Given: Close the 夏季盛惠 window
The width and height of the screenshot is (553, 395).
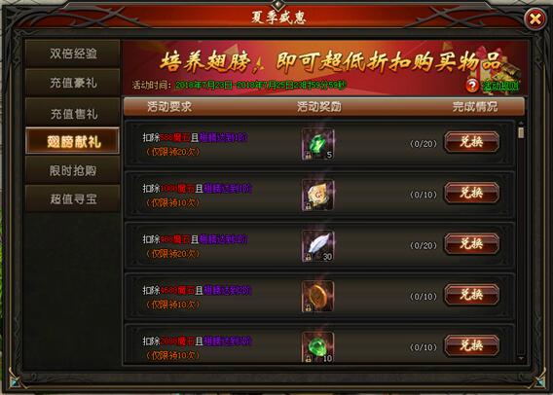Looking at the screenshot, I should click(535, 18).
